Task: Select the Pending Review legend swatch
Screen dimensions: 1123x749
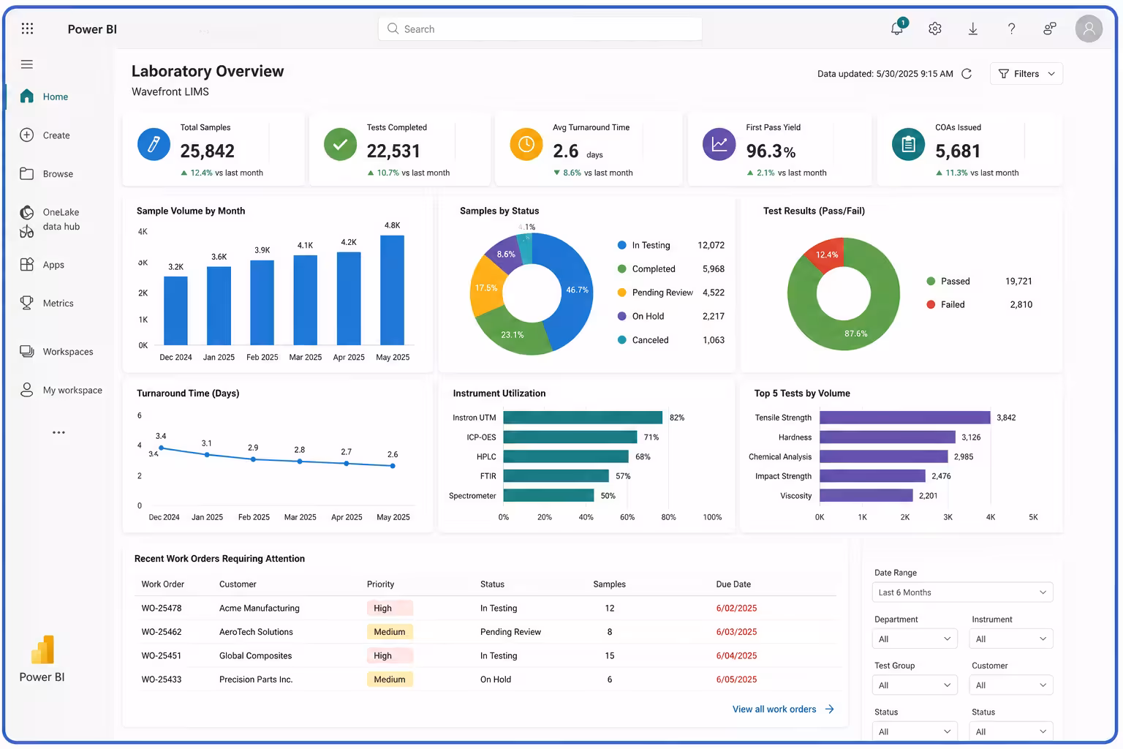Action: pyautogui.click(x=621, y=293)
